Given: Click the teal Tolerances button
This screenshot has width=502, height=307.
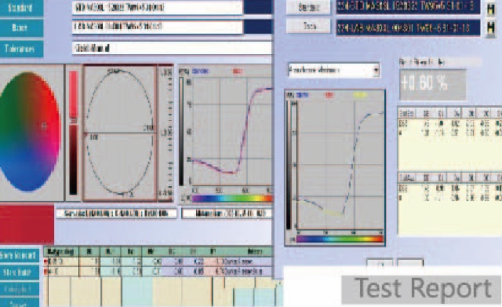Looking at the screenshot, I should point(21,49).
